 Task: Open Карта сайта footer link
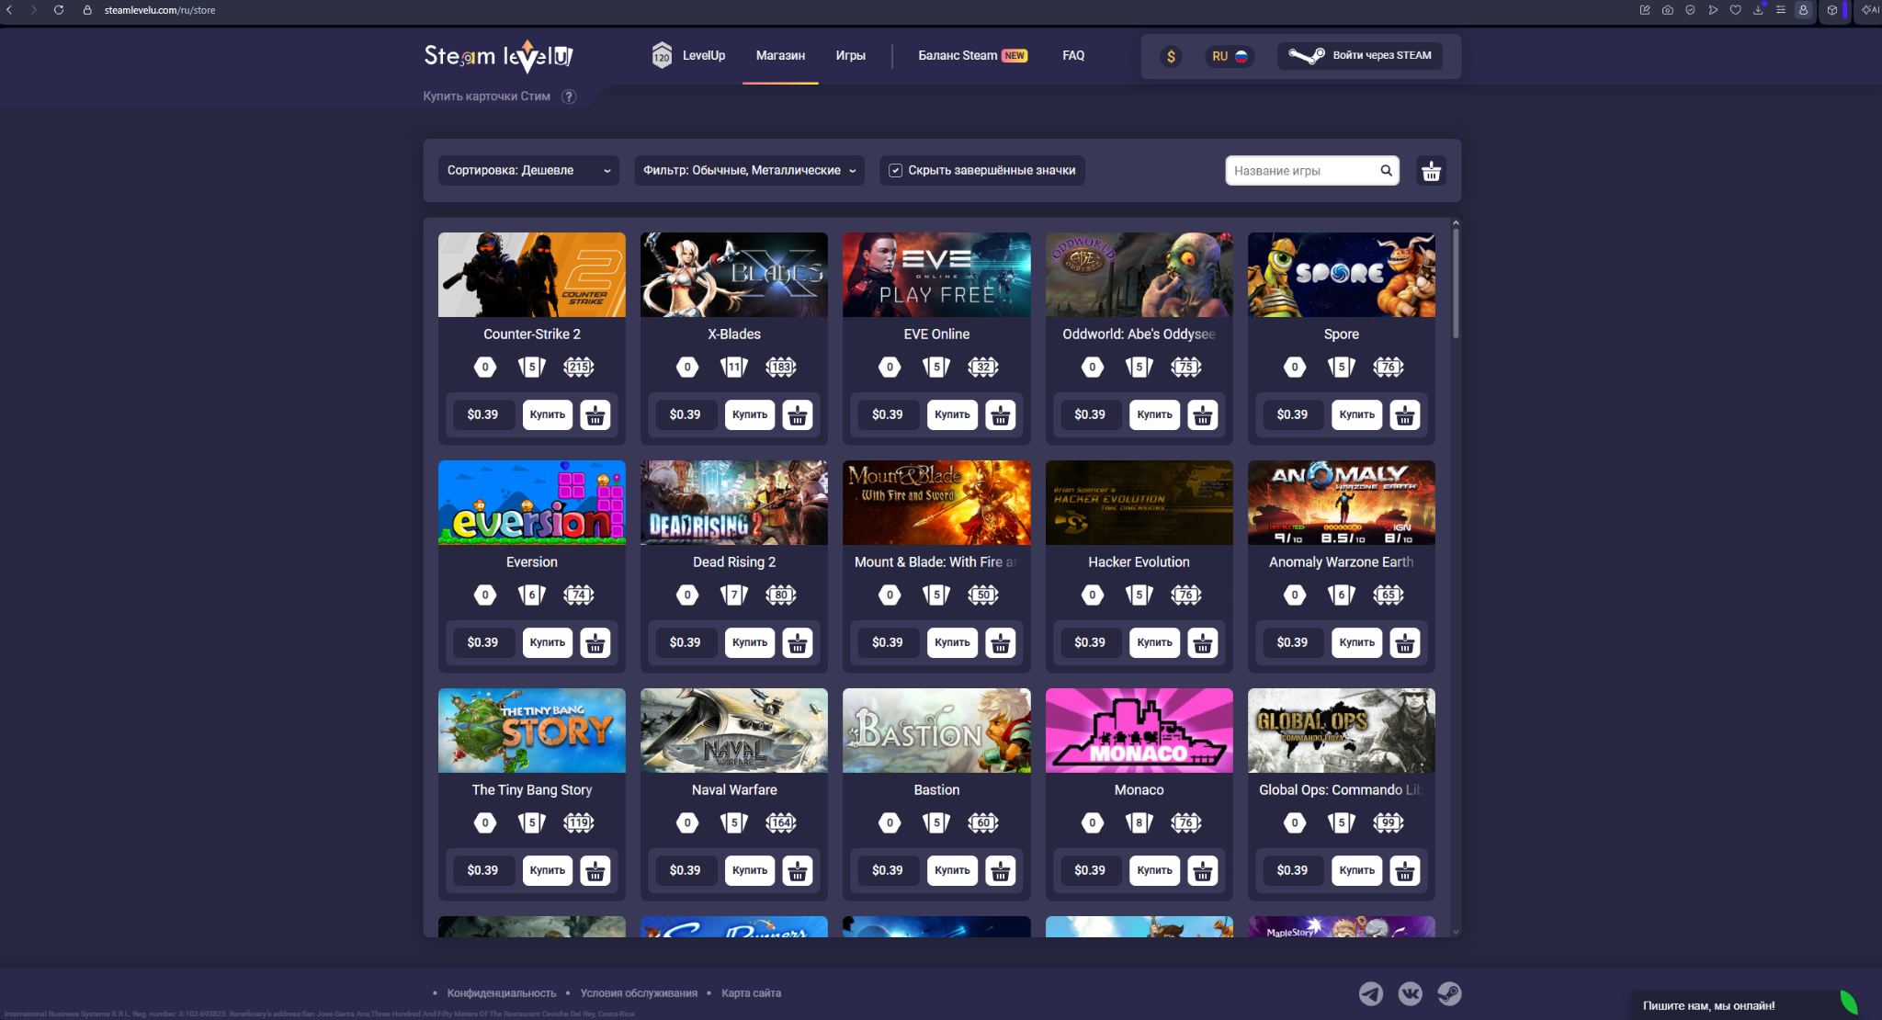[x=751, y=993]
